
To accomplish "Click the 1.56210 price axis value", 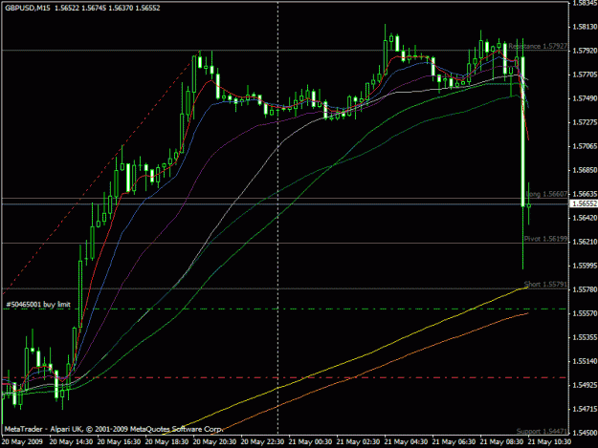I will [585, 242].
